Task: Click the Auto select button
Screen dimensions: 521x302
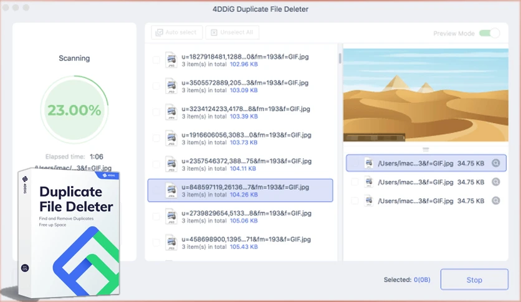Action: 177,32
